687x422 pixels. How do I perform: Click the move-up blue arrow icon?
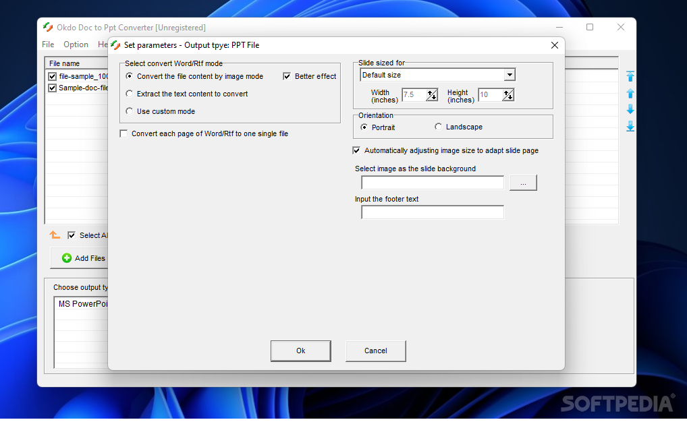[x=630, y=93]
